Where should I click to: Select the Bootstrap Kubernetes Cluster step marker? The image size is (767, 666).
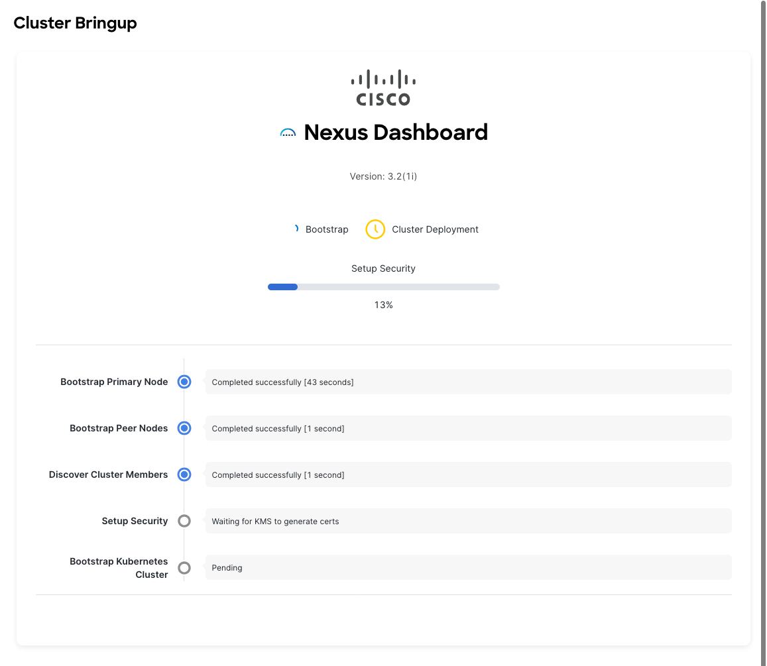(184, 568)
